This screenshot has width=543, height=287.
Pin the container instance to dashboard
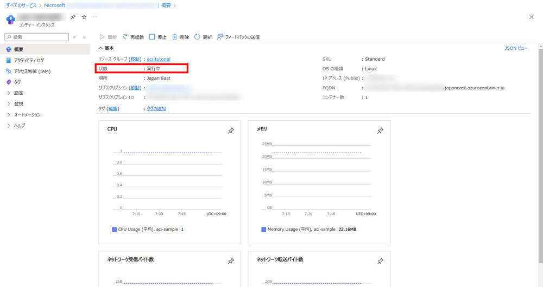click(x=73, y=17)
